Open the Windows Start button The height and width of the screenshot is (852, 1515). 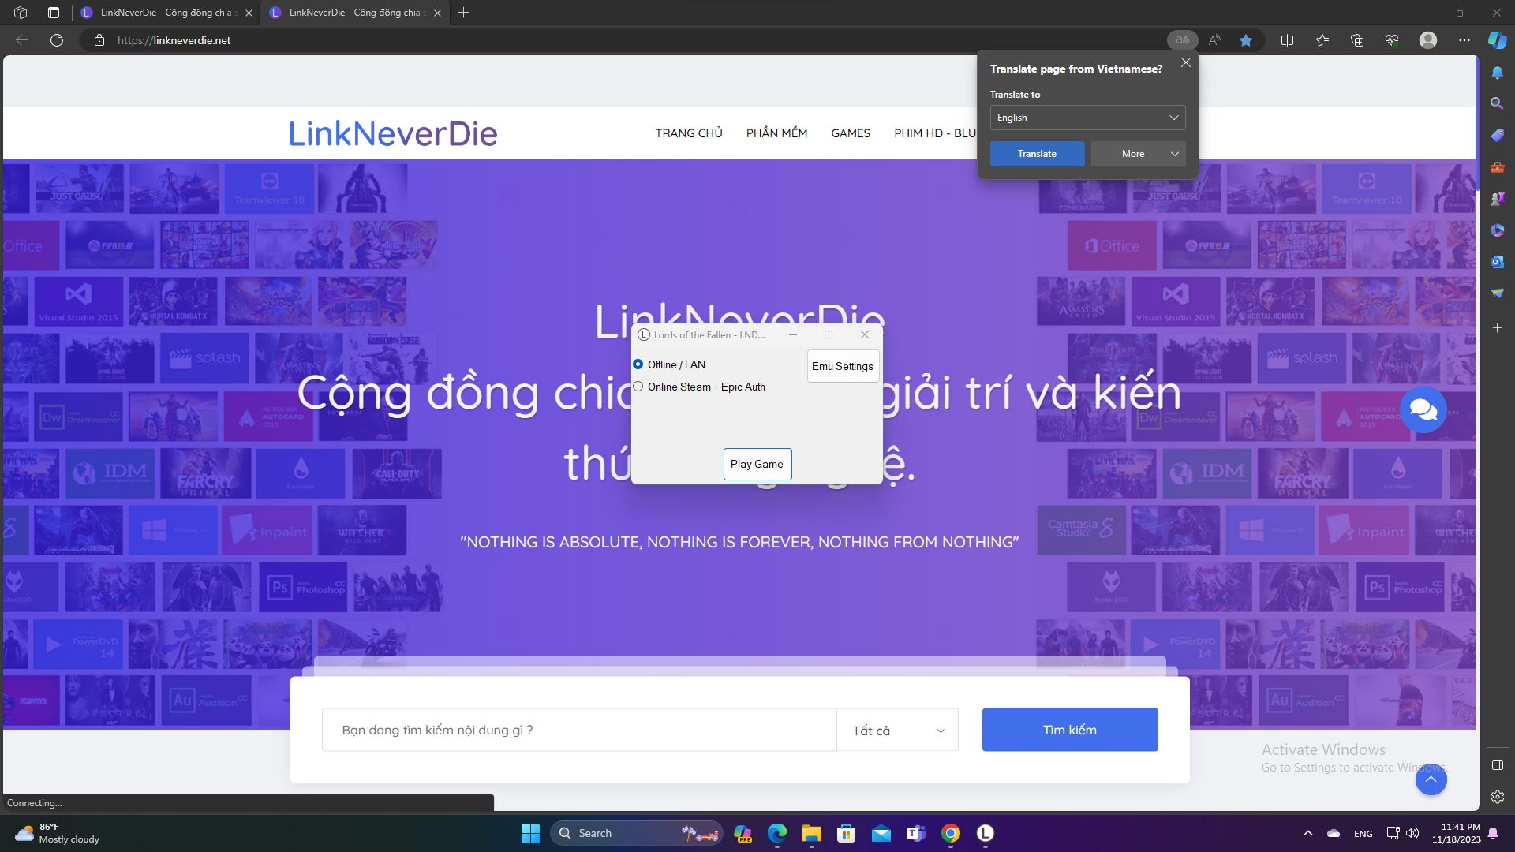pos(530,833)
